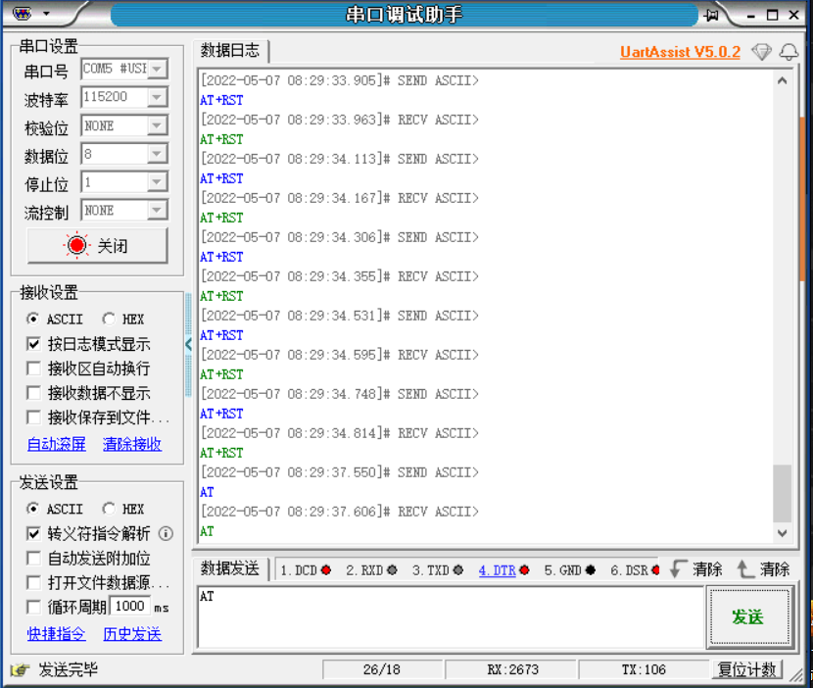The width and height of the screenshot is (813, 688).
Task: Pin the window with the pushpin icon
Action: (711, 15)
